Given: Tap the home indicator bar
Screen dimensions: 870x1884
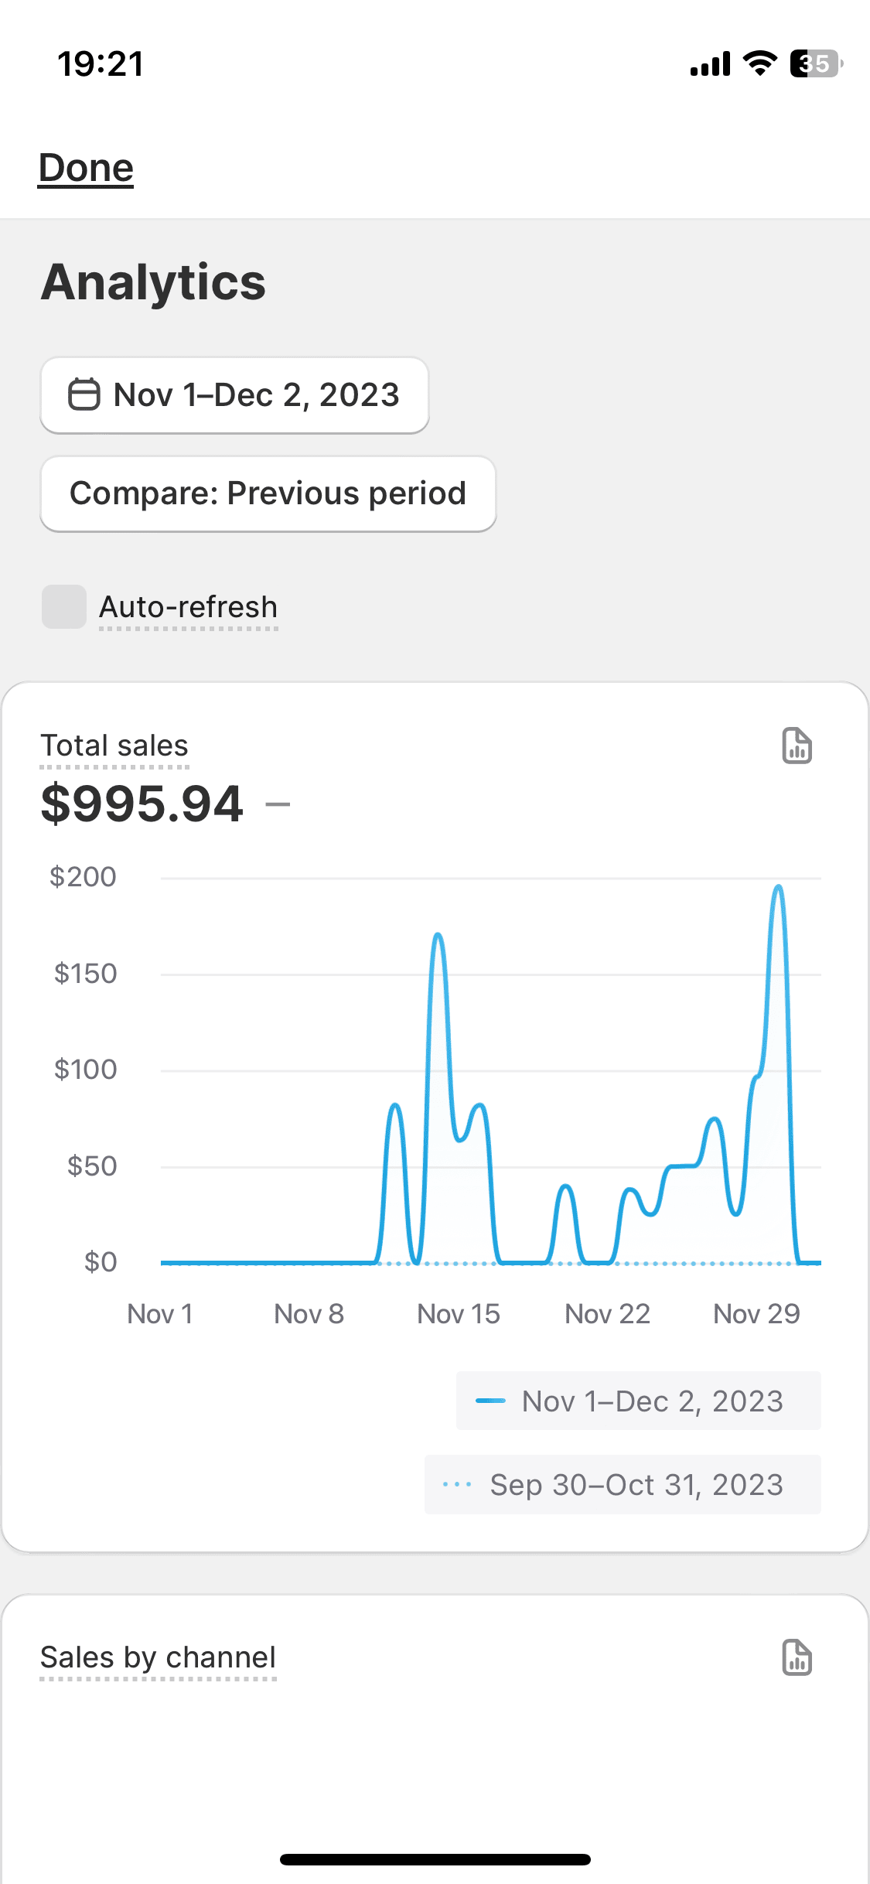Looking at the screenshot, I should coord(435,1859).
